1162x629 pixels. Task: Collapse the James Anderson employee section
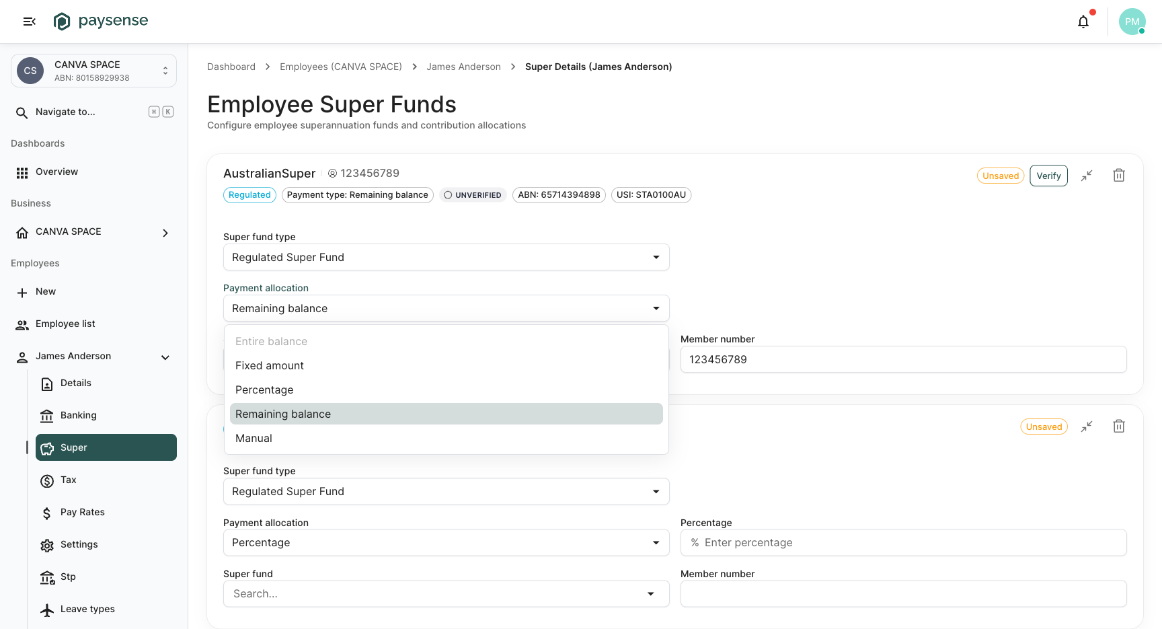click(165, 357)
